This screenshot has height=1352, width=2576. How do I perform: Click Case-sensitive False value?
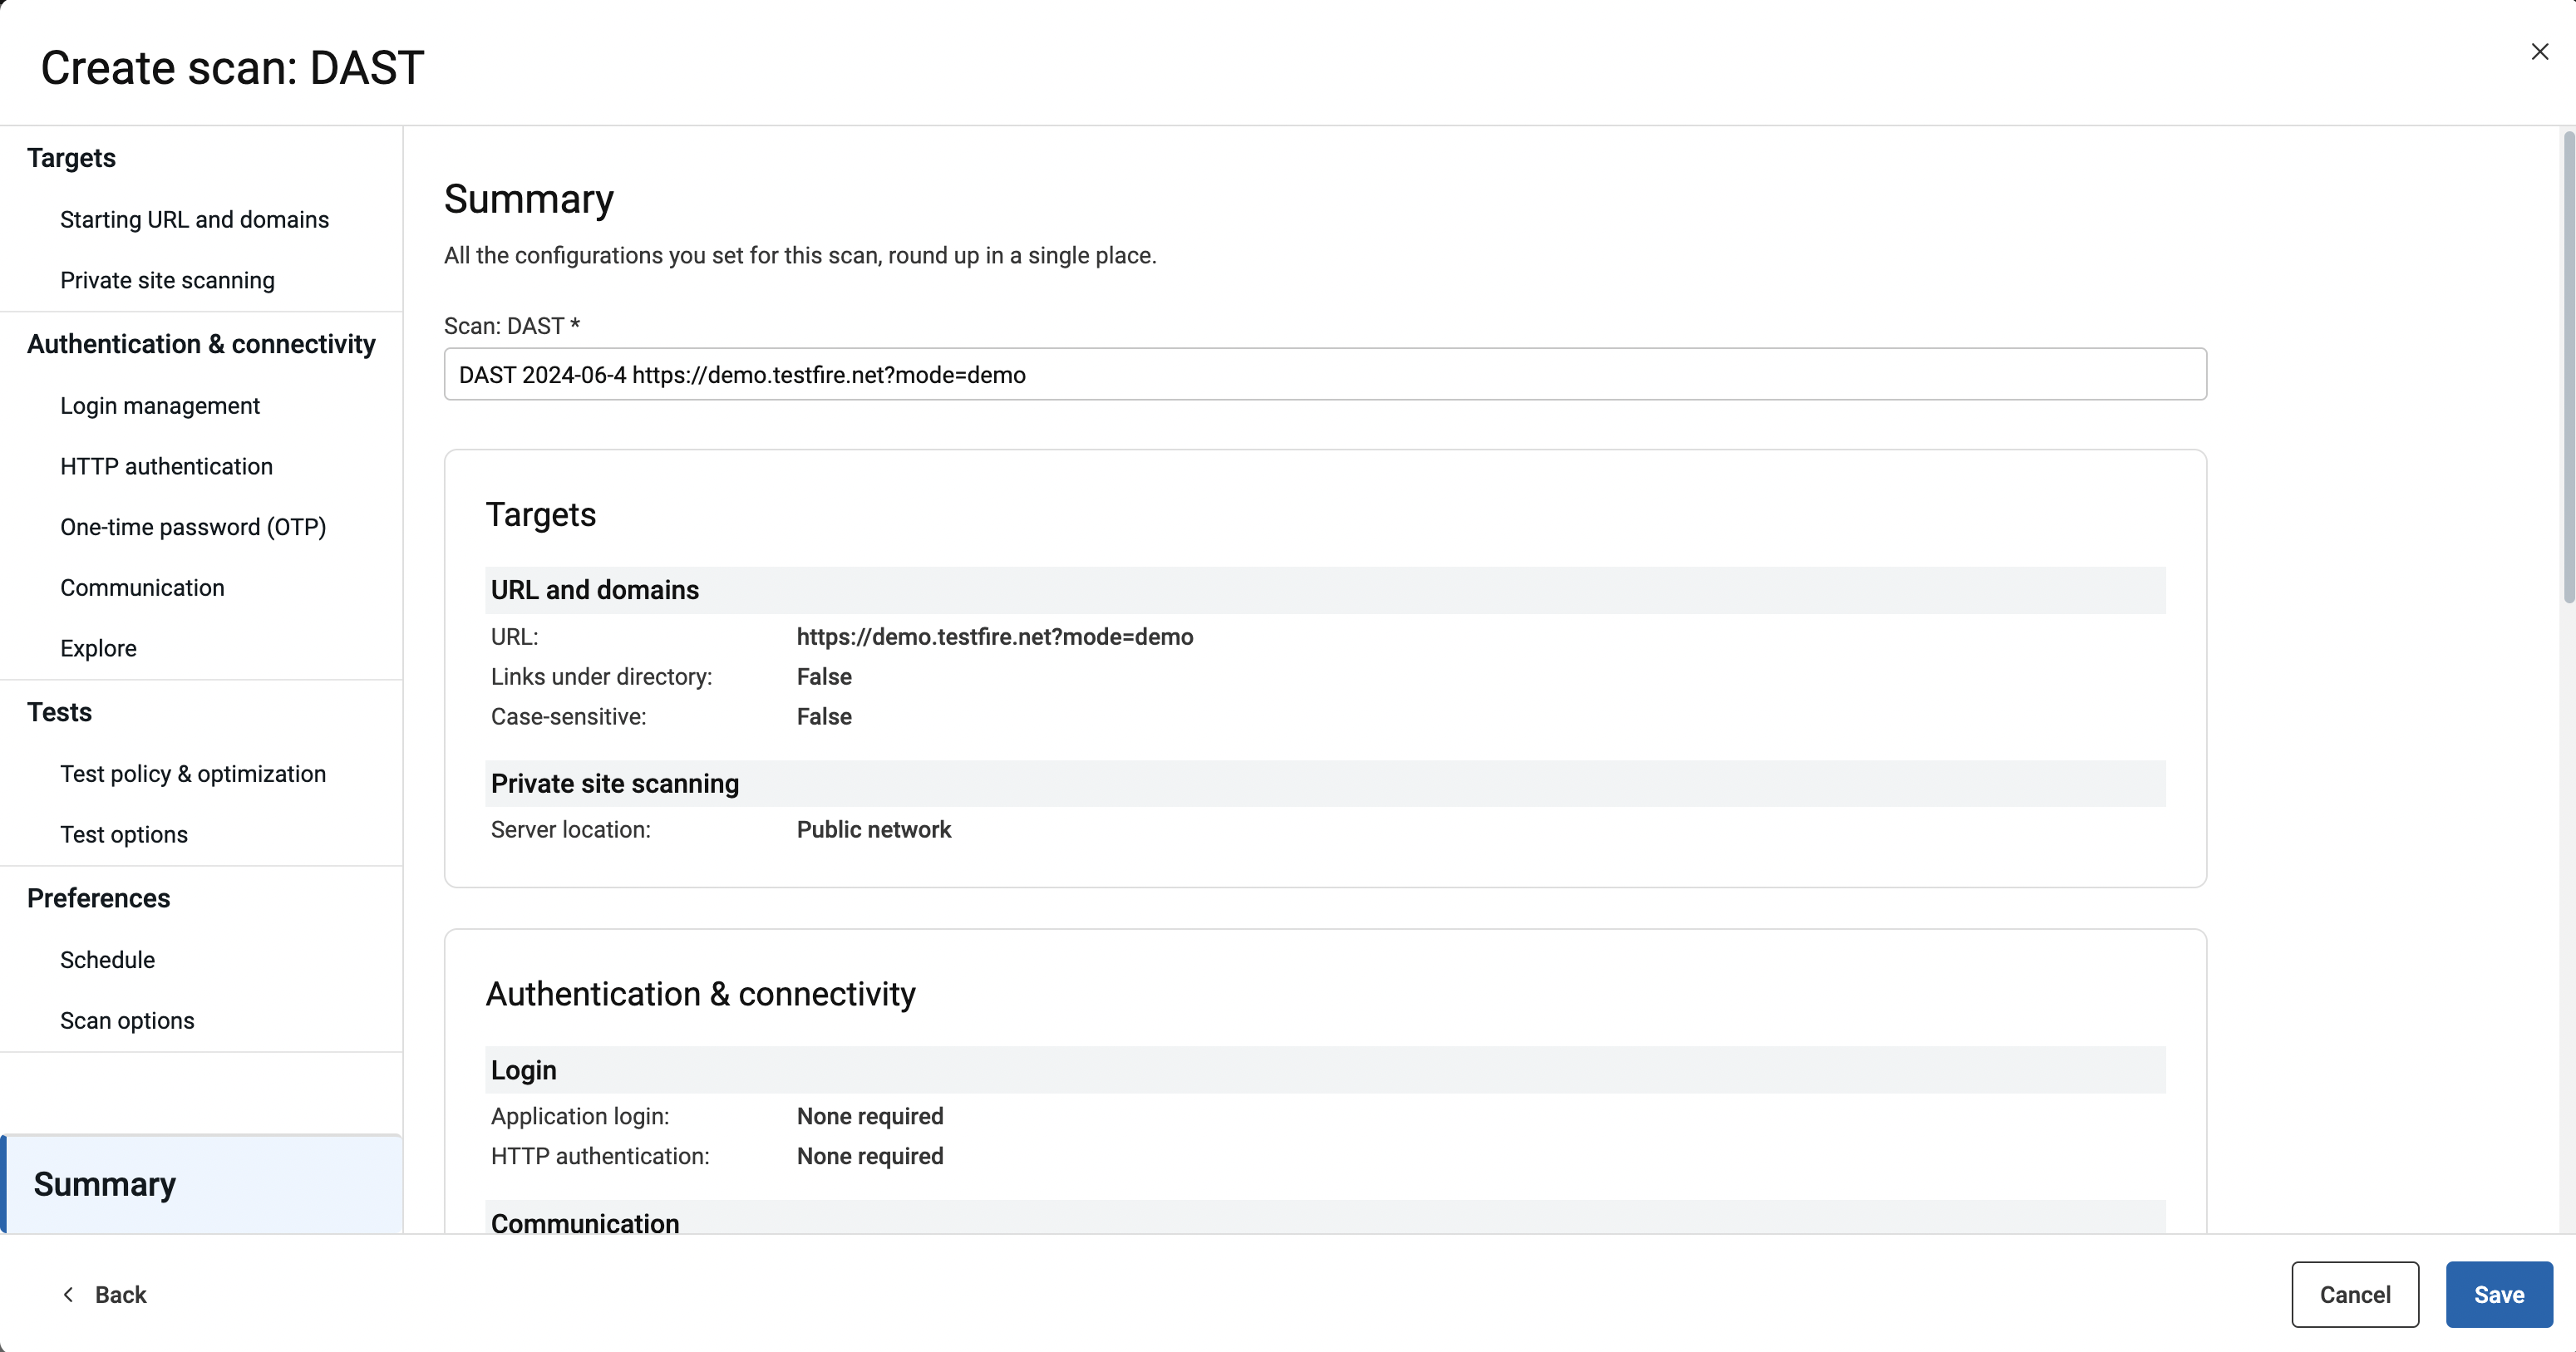[x=824, y=717]
